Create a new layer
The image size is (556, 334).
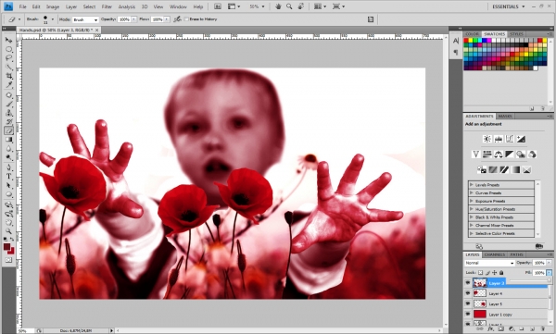[532, 329]
